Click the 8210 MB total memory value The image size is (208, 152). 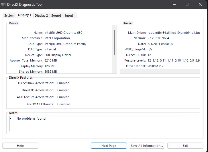click(x=50, y=60)
